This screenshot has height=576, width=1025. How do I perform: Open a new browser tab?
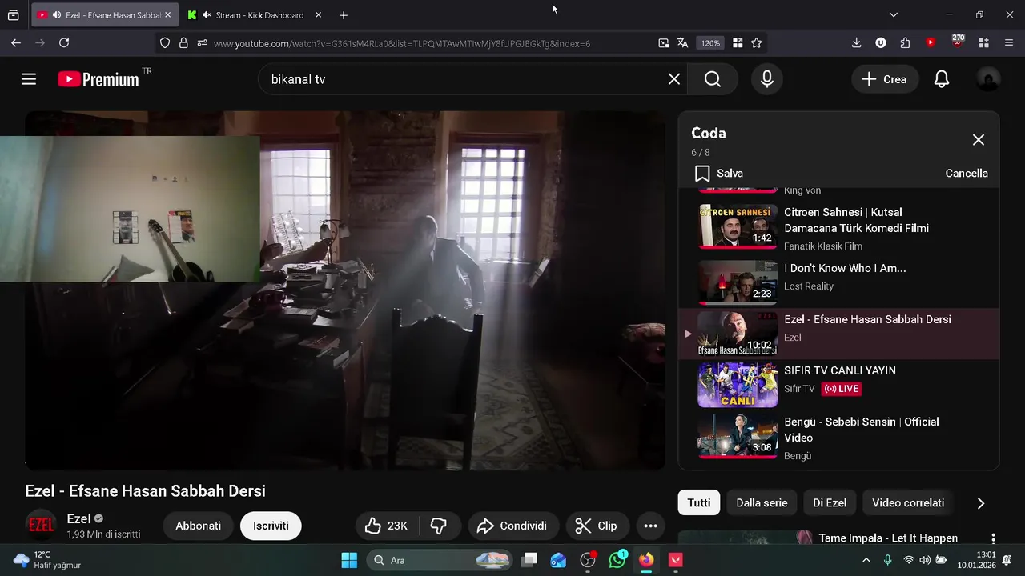point(344,15)
